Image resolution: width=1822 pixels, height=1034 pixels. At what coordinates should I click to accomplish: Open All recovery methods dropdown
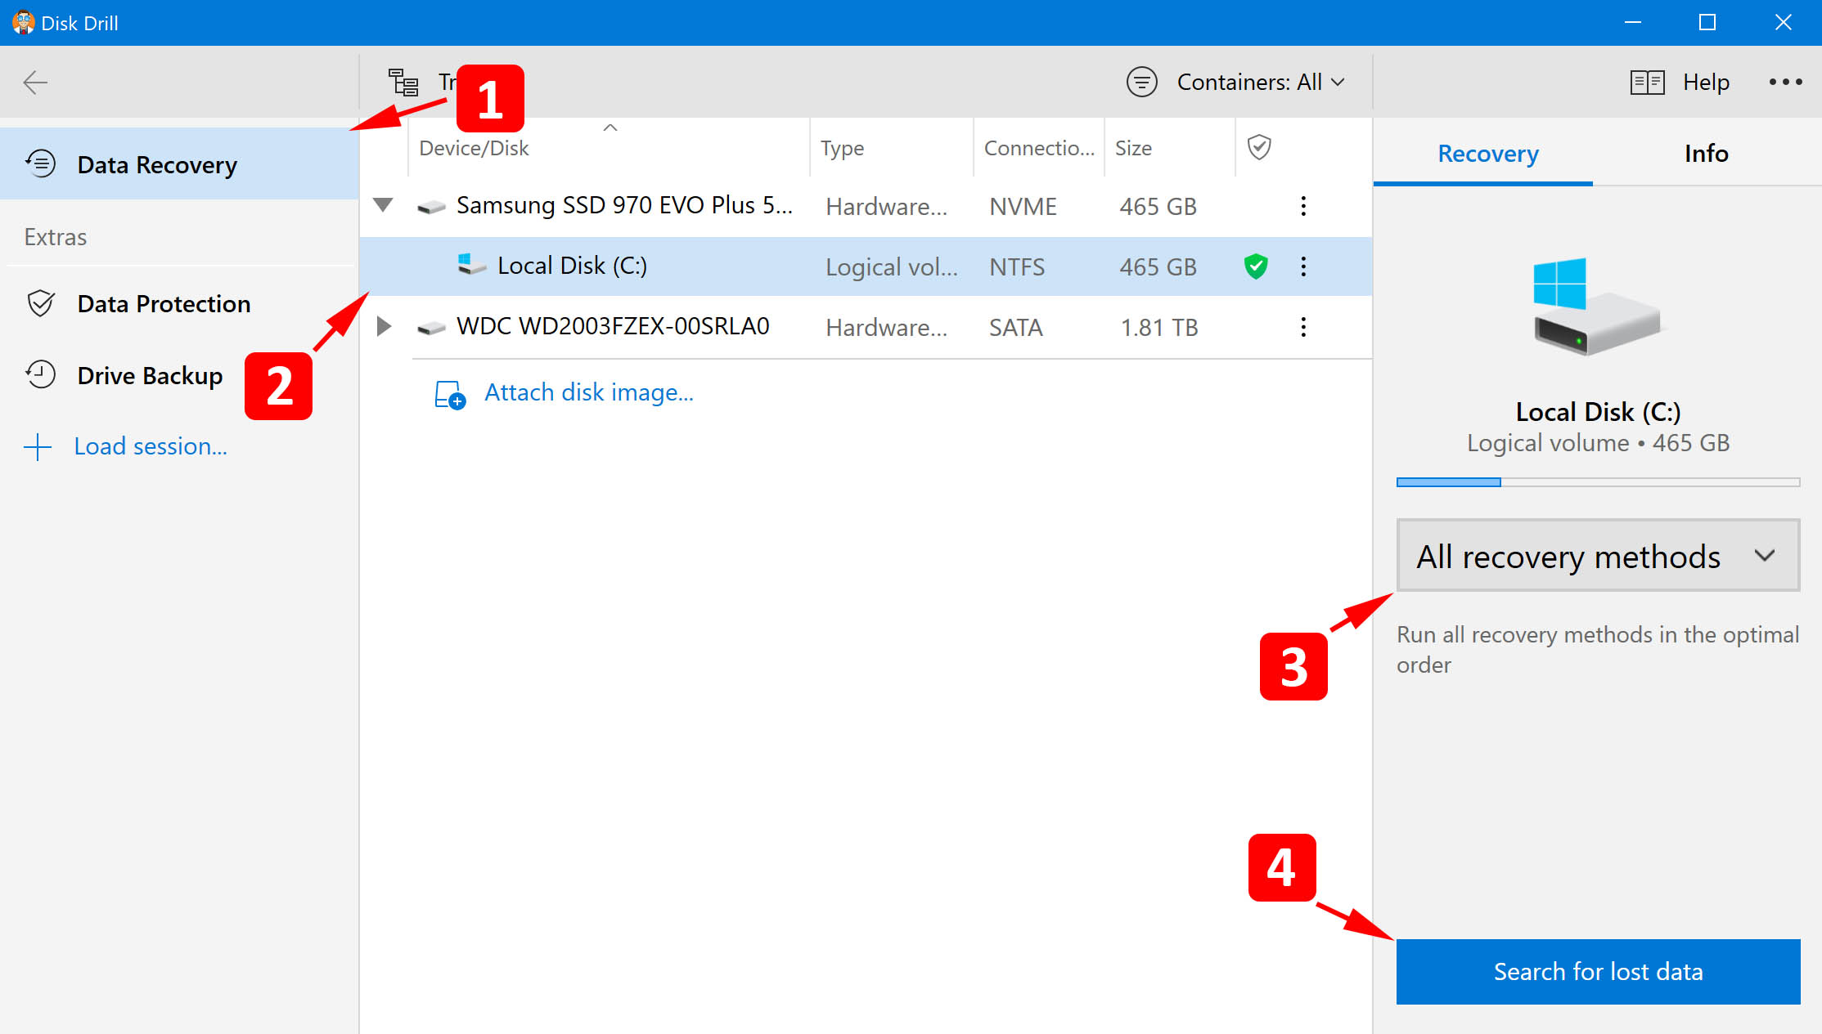pyautogui.click(x=1598, y=555)
